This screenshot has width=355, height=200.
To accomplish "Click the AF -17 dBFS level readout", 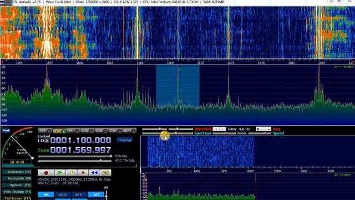I will coord(342,176).
